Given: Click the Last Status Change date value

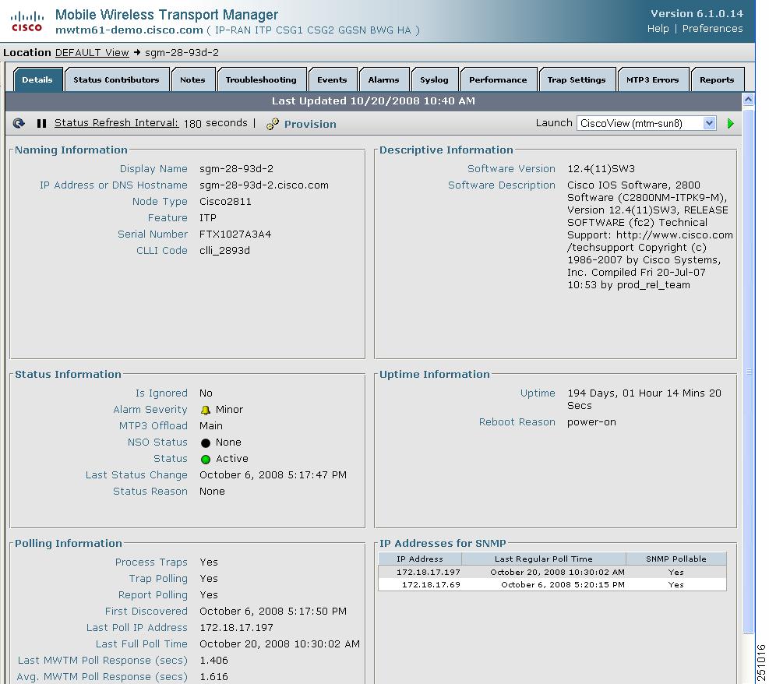Looking at the screenshot, I should point(273,474).
